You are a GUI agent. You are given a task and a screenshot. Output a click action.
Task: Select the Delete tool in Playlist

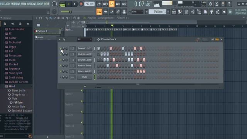tap(55, 18)
